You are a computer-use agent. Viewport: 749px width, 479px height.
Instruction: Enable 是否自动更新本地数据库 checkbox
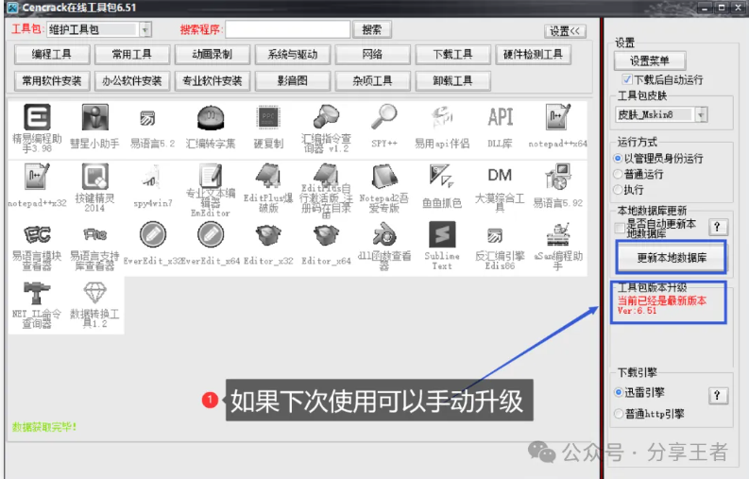(x=620, y=229)
